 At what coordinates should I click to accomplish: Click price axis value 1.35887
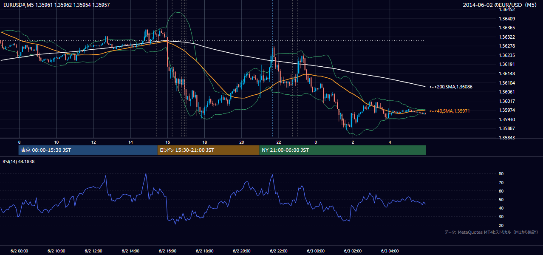(507, 128)
